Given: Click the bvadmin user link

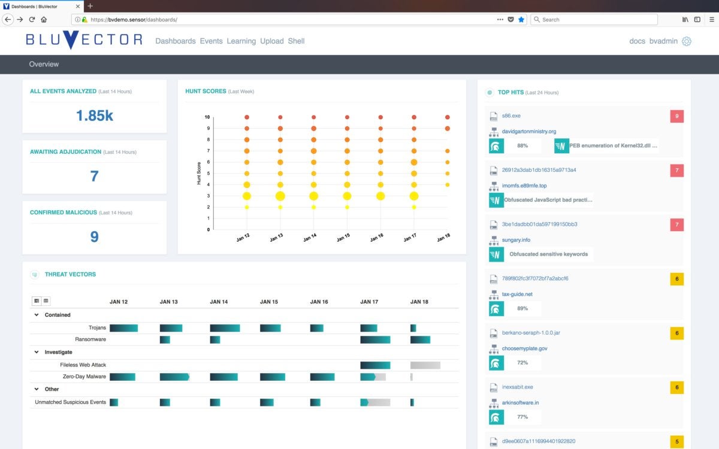Looking at the screenshot, I should click(664, 41).
